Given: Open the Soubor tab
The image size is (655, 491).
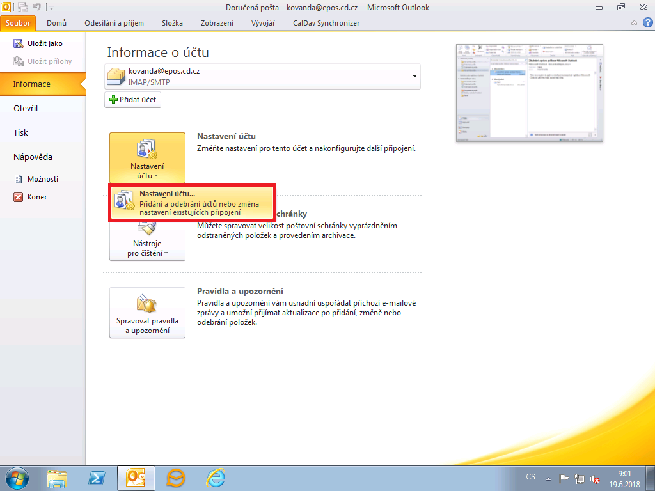Looking at the screenshot, I should tap(18, 23).
